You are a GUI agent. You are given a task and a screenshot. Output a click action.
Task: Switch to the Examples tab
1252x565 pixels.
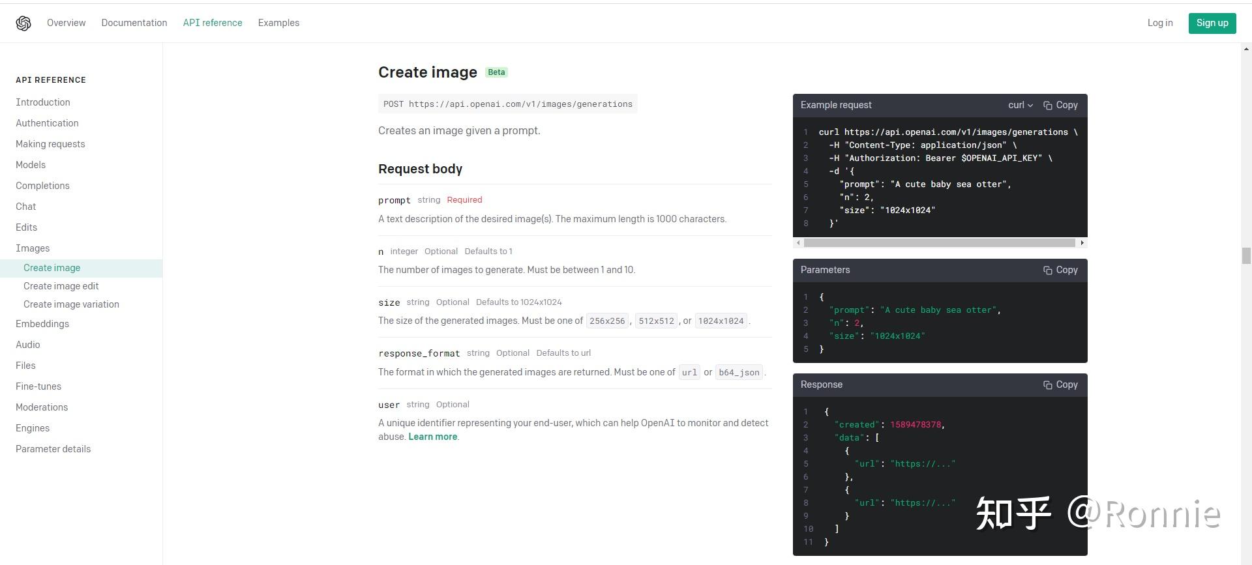coord(278,23)
